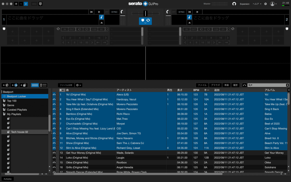Image resolution: width=291 pixels, height=182 pixels.
Task: Click streaming headphone icon beside search
Action: [x=244, y=85]
